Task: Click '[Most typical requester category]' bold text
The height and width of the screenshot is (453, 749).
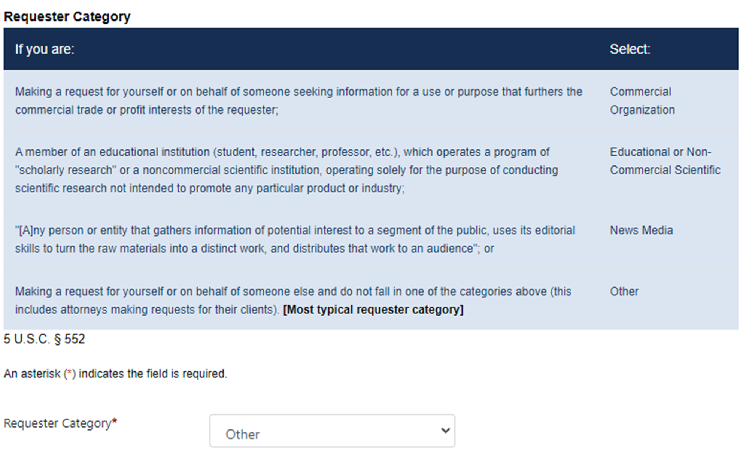Action: click(373, 310)
